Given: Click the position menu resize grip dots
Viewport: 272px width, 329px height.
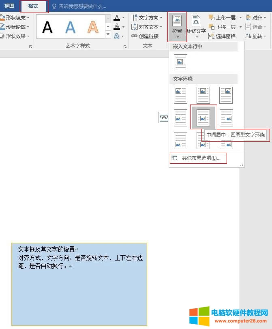Looking at the screenshot, I should coord(242,165).
